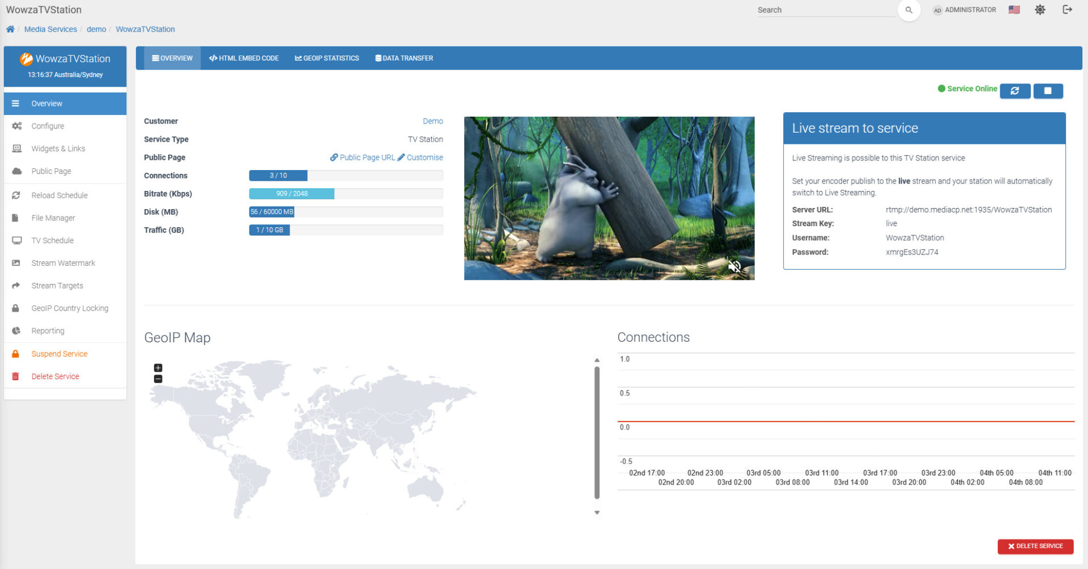Click the password value xmrgEs3UZJ74

912,252
